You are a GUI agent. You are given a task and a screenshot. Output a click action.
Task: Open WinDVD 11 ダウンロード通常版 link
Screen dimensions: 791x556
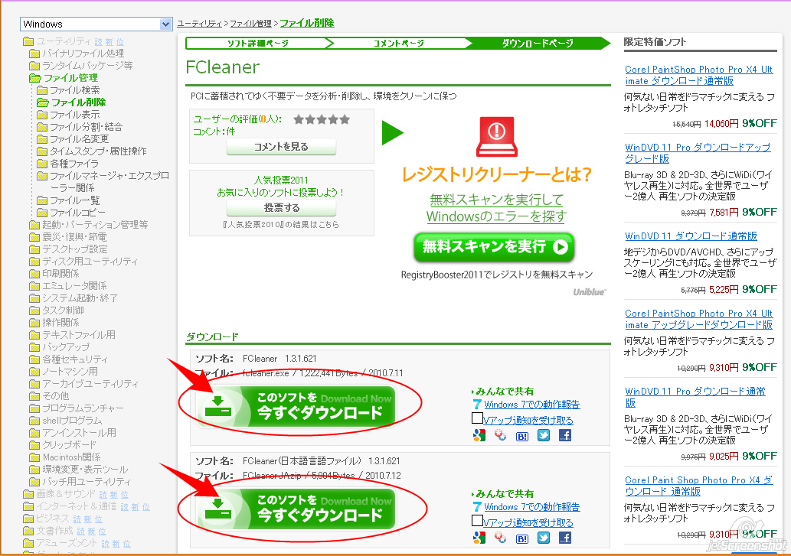(x=691, y=236)
